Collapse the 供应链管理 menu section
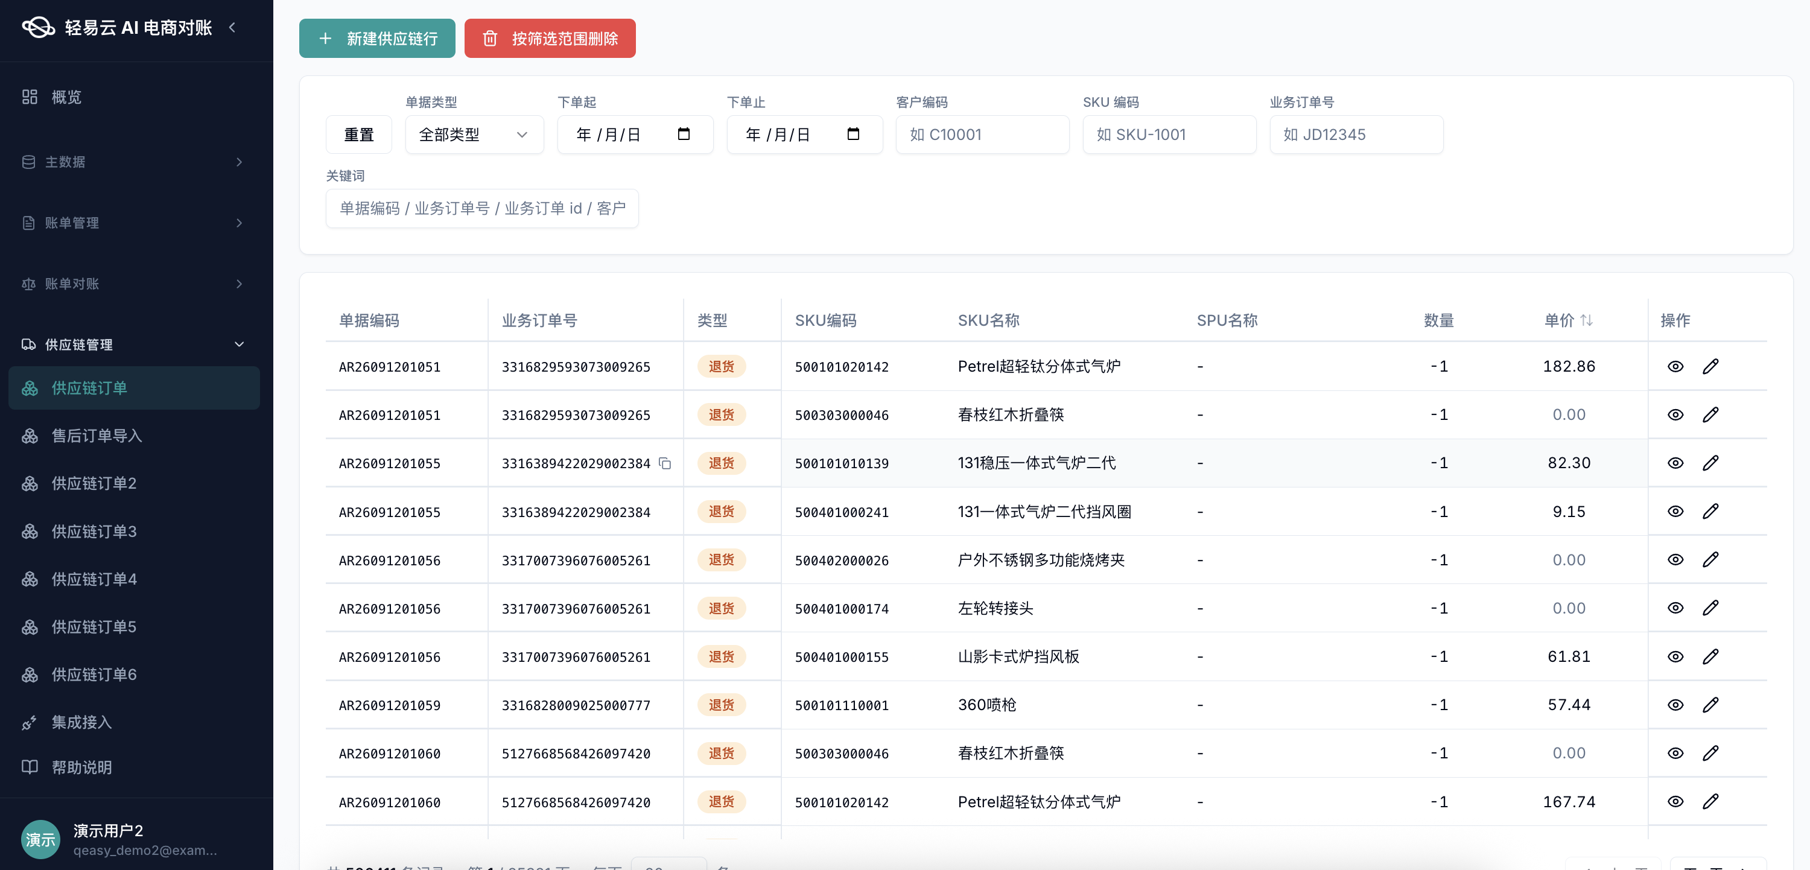Screen dimensions: 1810x870 133,345
